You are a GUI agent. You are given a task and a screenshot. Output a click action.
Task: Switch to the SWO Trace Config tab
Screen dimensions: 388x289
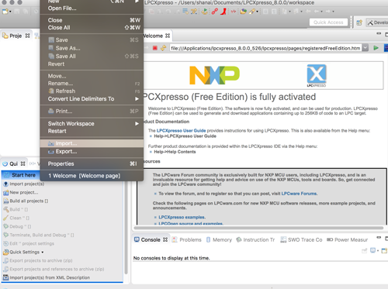301,239
